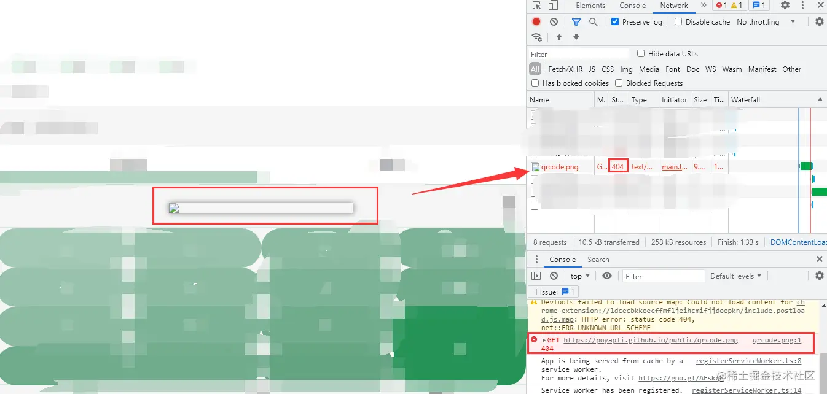
Task: Sort by the Name column header
Action: point(560,99)
